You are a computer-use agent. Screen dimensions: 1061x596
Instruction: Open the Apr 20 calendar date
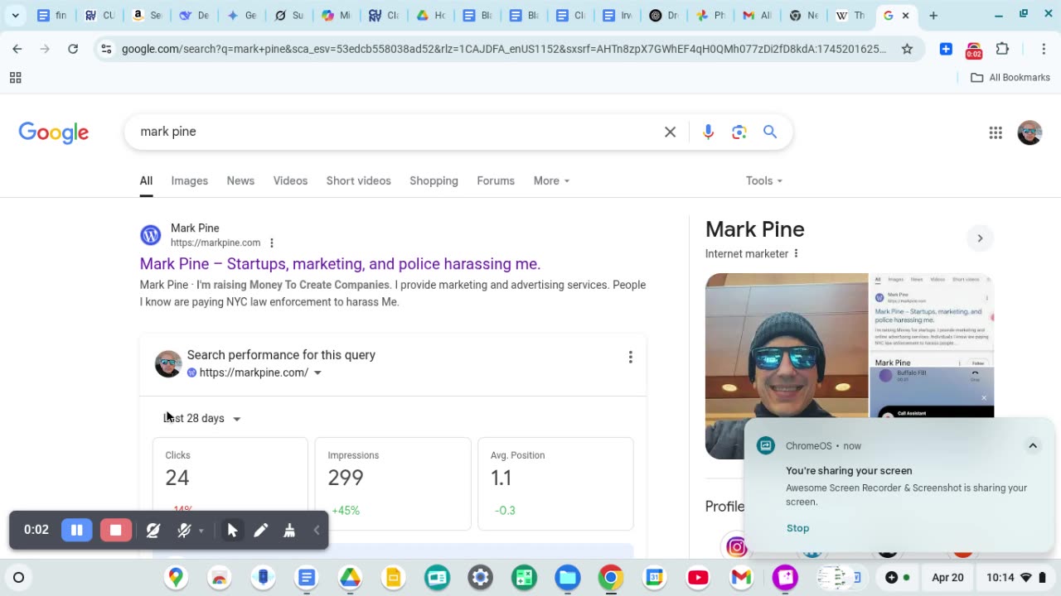pos(947,578)
